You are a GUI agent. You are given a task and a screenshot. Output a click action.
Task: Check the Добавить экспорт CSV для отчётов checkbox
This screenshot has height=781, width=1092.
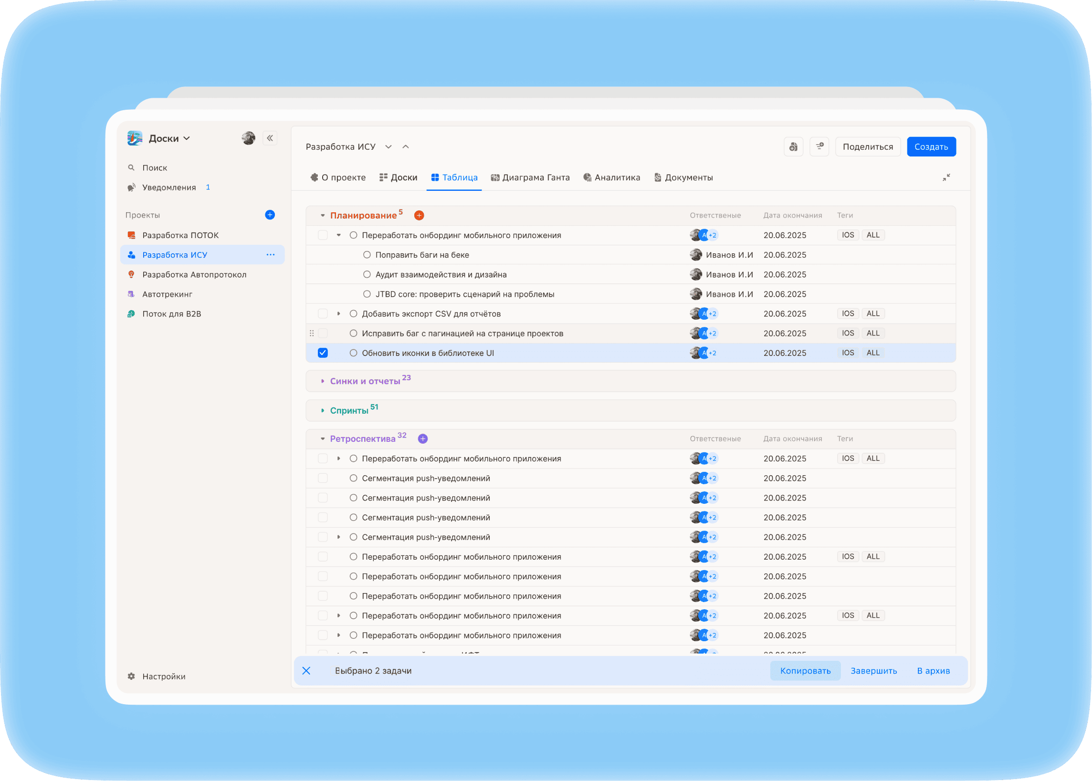pyautogui.click(x=323, y=313)
